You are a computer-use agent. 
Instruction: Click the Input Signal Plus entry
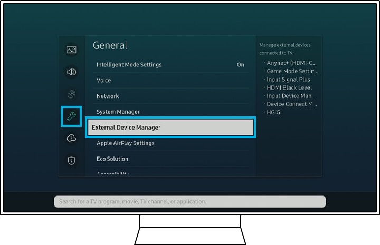288,80
